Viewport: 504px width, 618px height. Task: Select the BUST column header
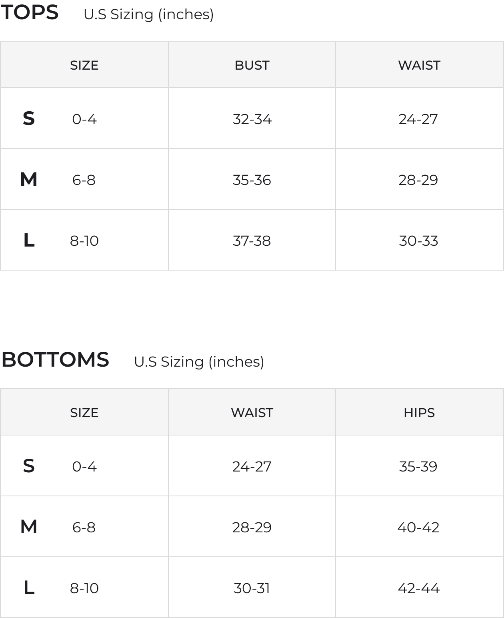252,65
